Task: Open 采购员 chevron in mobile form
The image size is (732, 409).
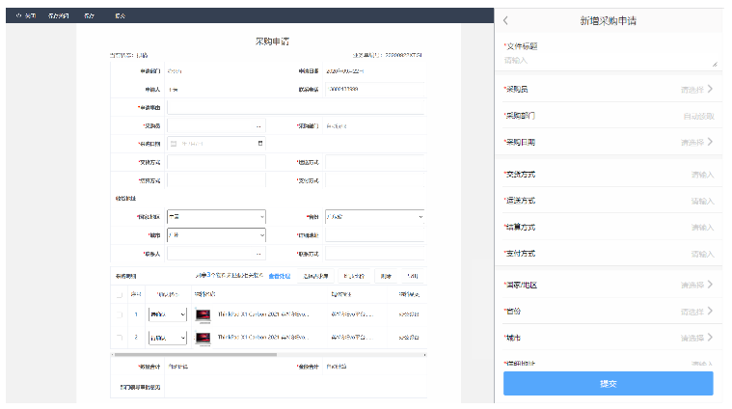Action: click(x=711, y=89)
